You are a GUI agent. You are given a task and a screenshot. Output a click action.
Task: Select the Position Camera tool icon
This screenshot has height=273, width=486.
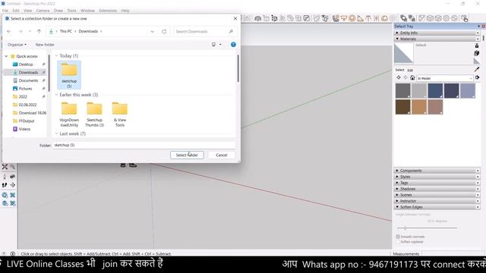pos(5,177)
